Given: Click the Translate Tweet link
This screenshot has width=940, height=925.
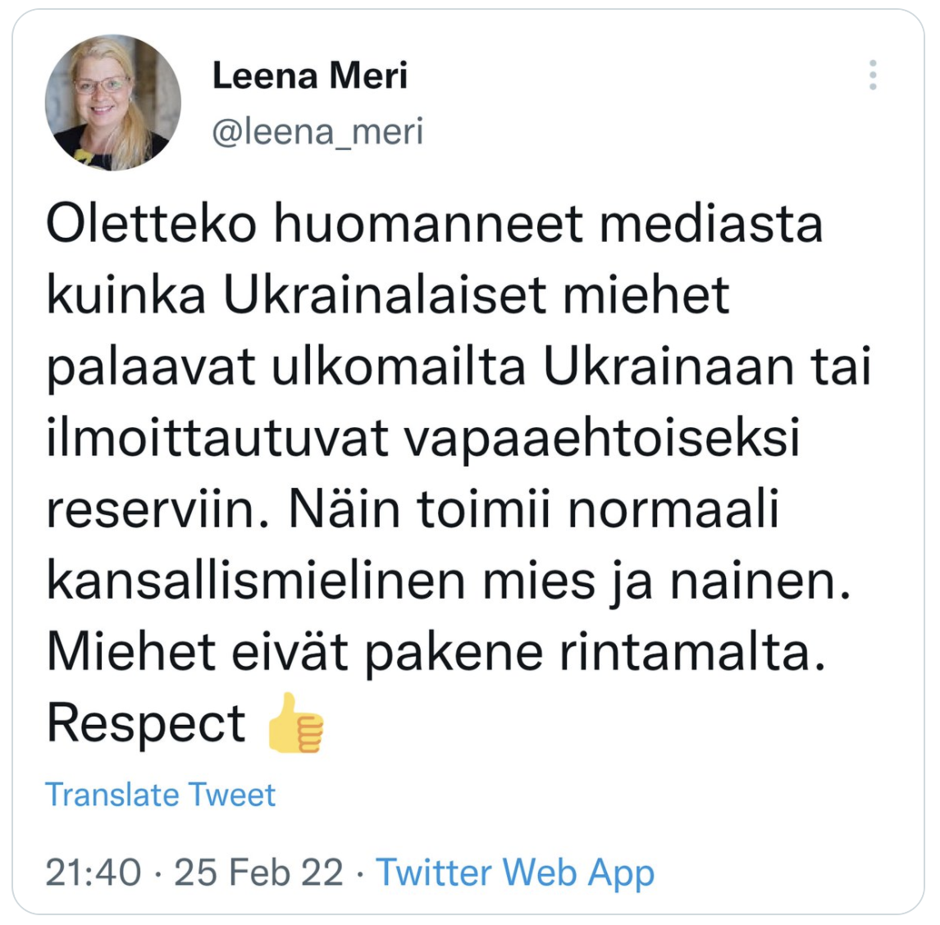Looking at the screenshot, I should pos(160,795).
